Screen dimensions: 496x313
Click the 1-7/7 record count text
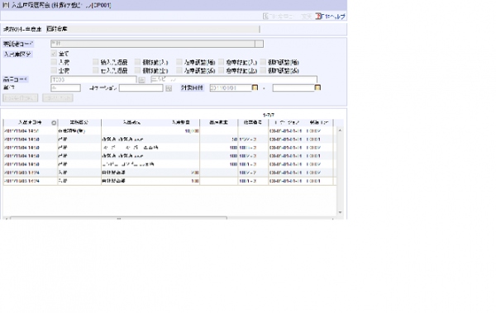click(x=269, y=115)
